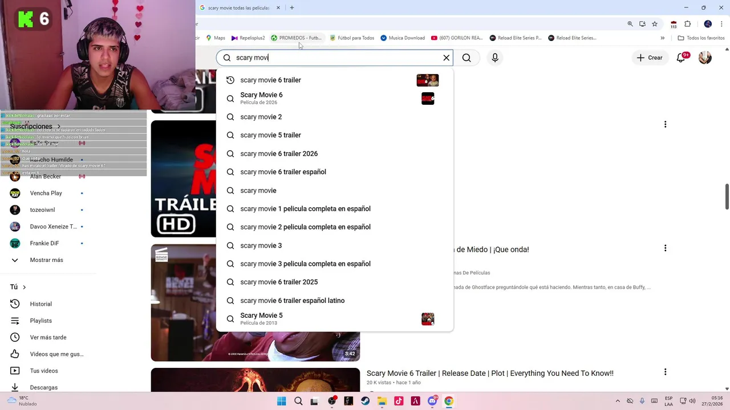This screenshot has height=410, width=730.
Task: Open "Scary Movie 6 Trailer | Release Date" video title
Action: [490, 374]
